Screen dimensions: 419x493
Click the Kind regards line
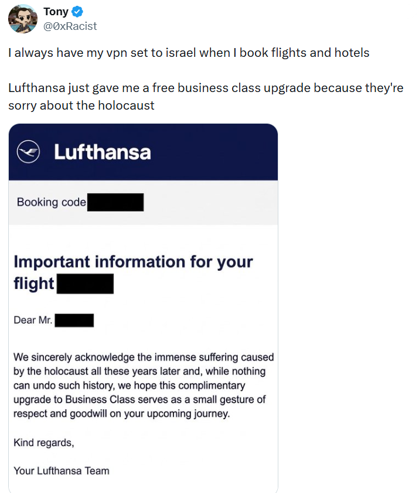pos(44,443)
